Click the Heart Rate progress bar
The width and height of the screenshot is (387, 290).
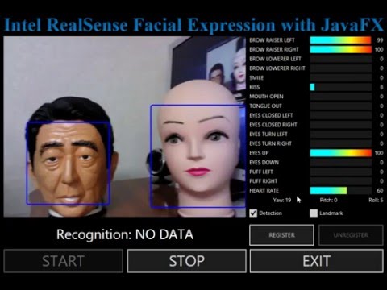341,190
